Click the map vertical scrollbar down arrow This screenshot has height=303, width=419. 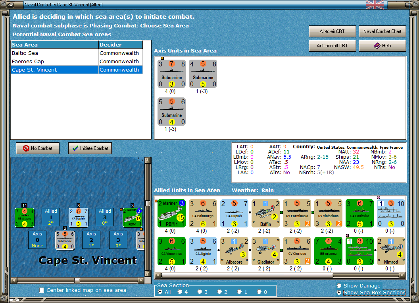pyautogui.click(x=148, y=274)
